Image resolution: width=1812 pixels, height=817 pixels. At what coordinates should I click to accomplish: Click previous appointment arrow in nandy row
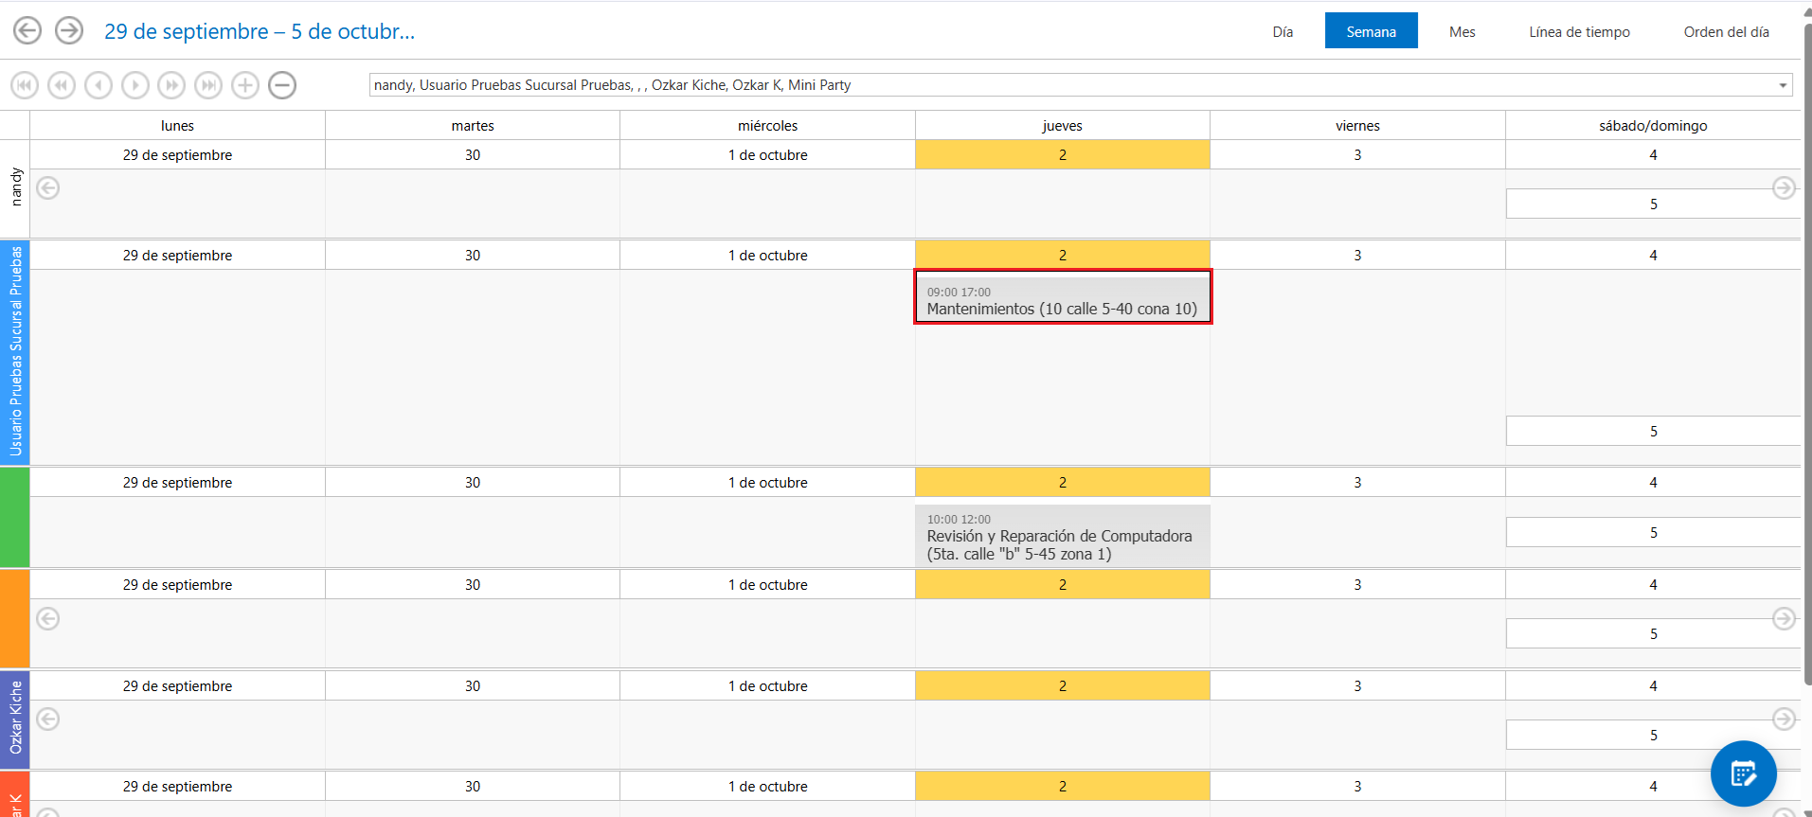tap(48, 188)
